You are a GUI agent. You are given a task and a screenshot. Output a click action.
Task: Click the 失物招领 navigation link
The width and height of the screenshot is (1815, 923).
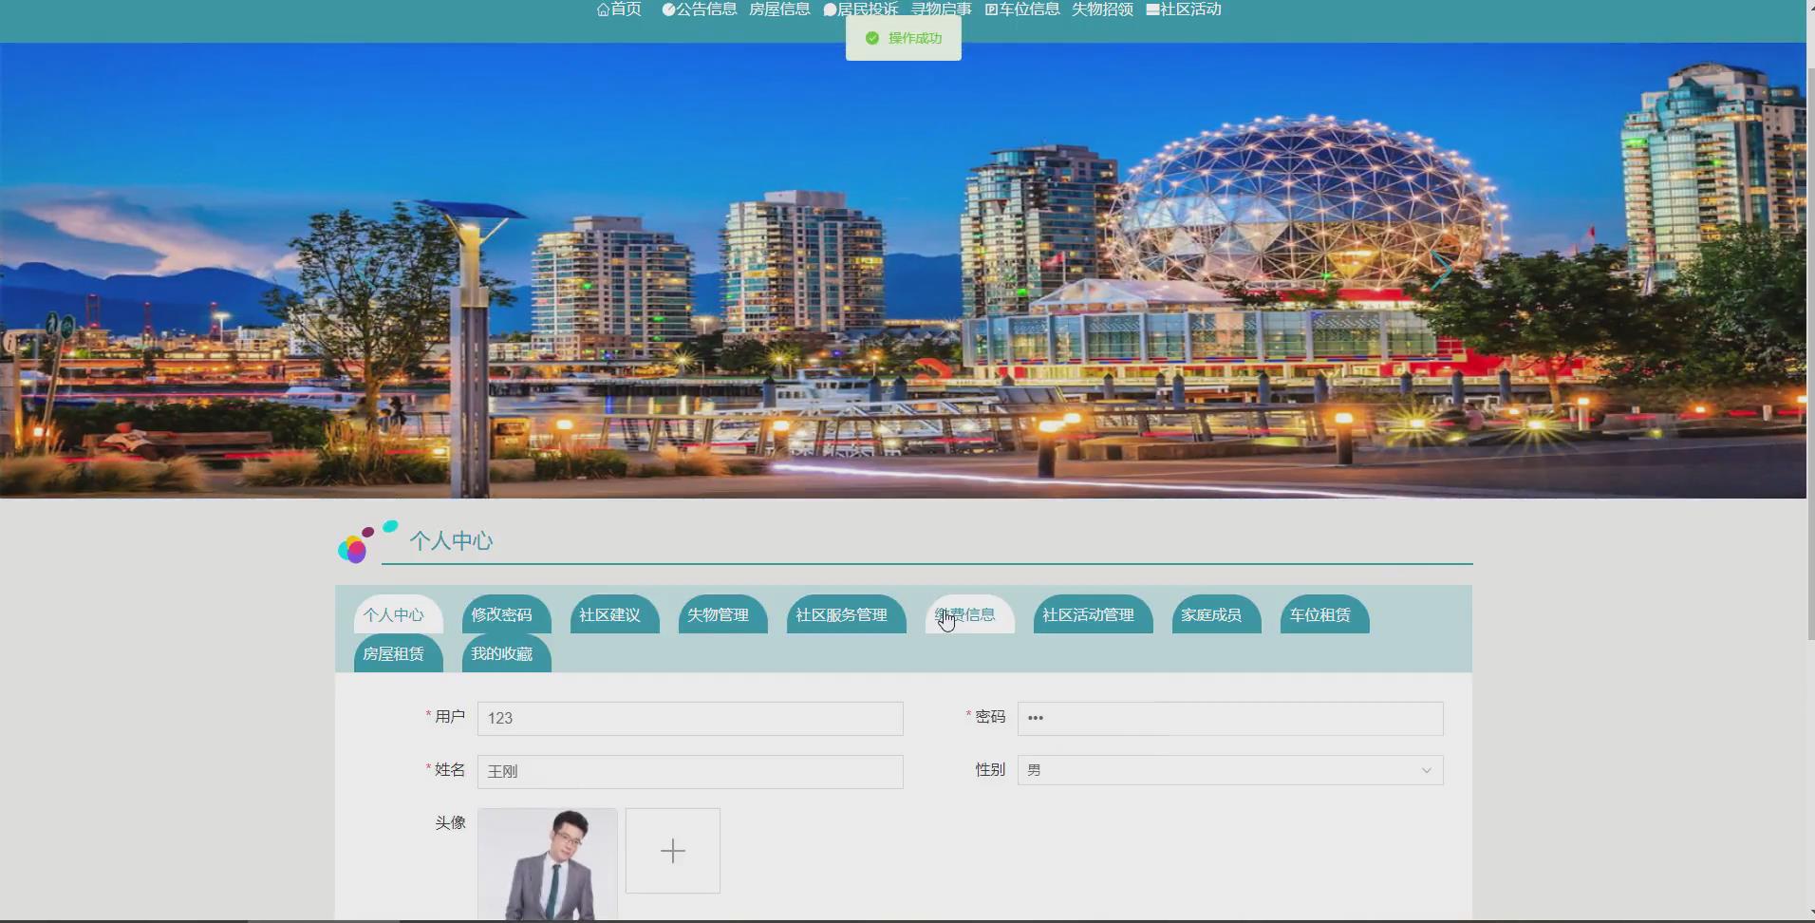1102,9
